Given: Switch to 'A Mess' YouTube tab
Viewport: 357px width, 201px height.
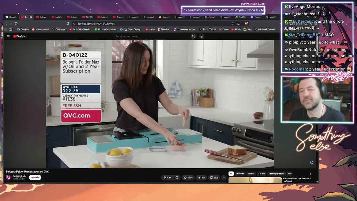Looking at the screenshot, I should [118, 17].
